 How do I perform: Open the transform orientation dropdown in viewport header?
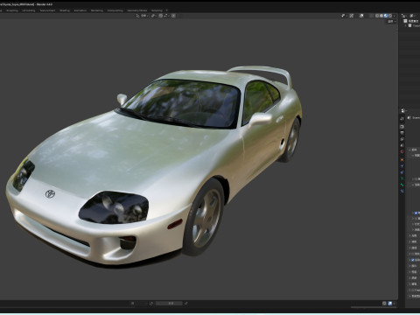pos(142,16)
